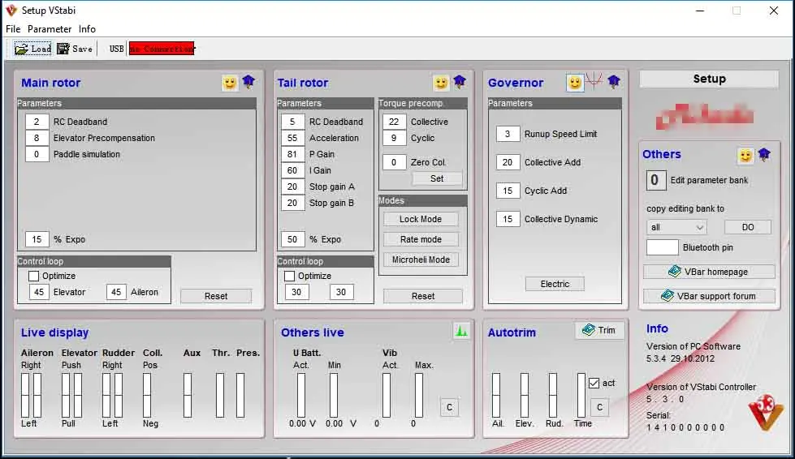
Task: Open the File menu
Action: (13, 29)
